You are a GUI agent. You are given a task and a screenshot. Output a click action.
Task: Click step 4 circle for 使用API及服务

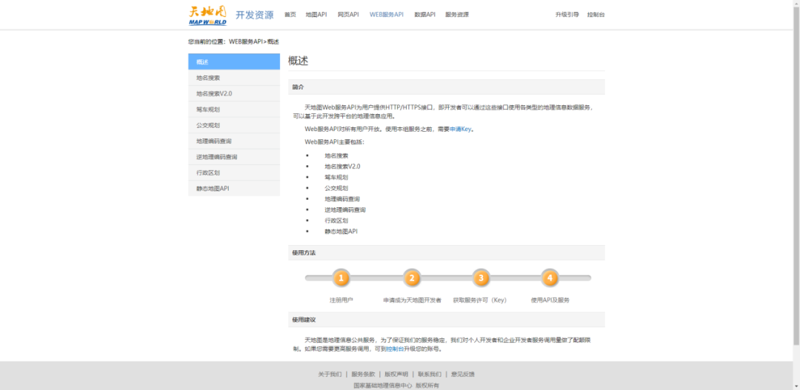click(550, 278)
